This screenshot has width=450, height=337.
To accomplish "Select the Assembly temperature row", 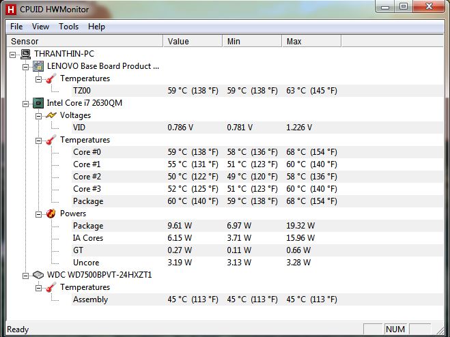I will (x=257, y=299).
